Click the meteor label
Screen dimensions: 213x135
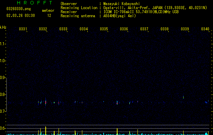48,10
